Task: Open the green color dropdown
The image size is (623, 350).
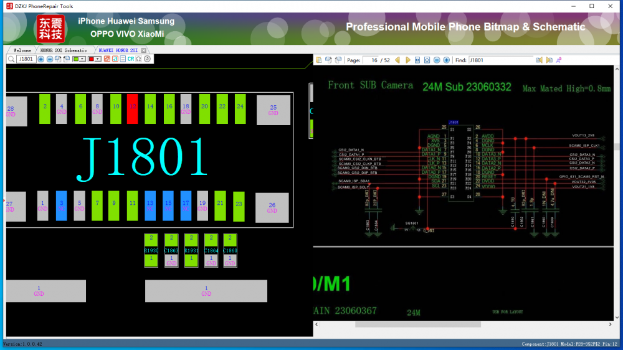Action: click(83, 59)
